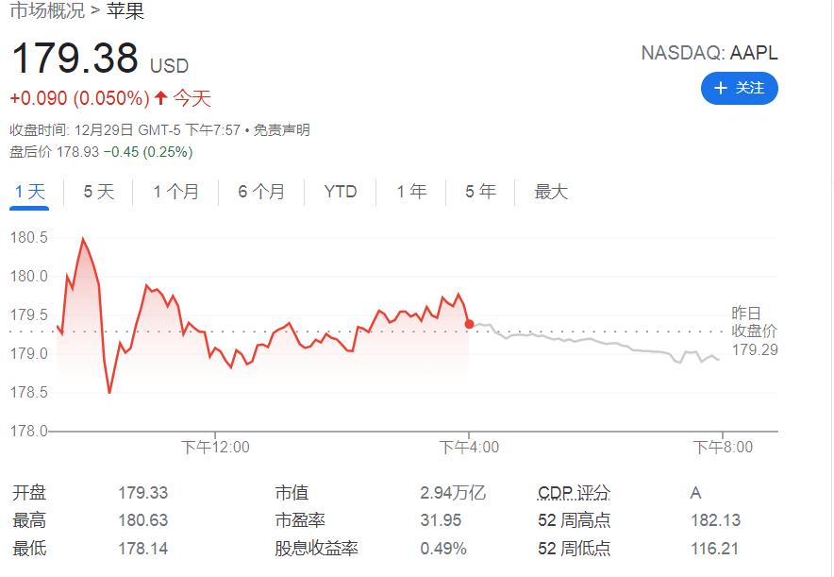This screenshot has height=577, width=834.
Task: Switch to the 5 天 chart tab
Action: pos(98,192)
